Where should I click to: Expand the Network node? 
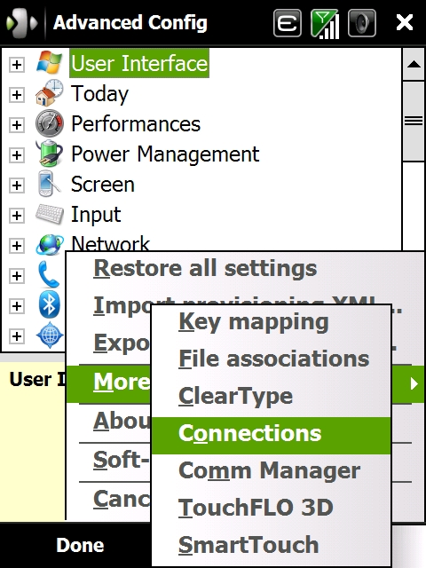16,246
